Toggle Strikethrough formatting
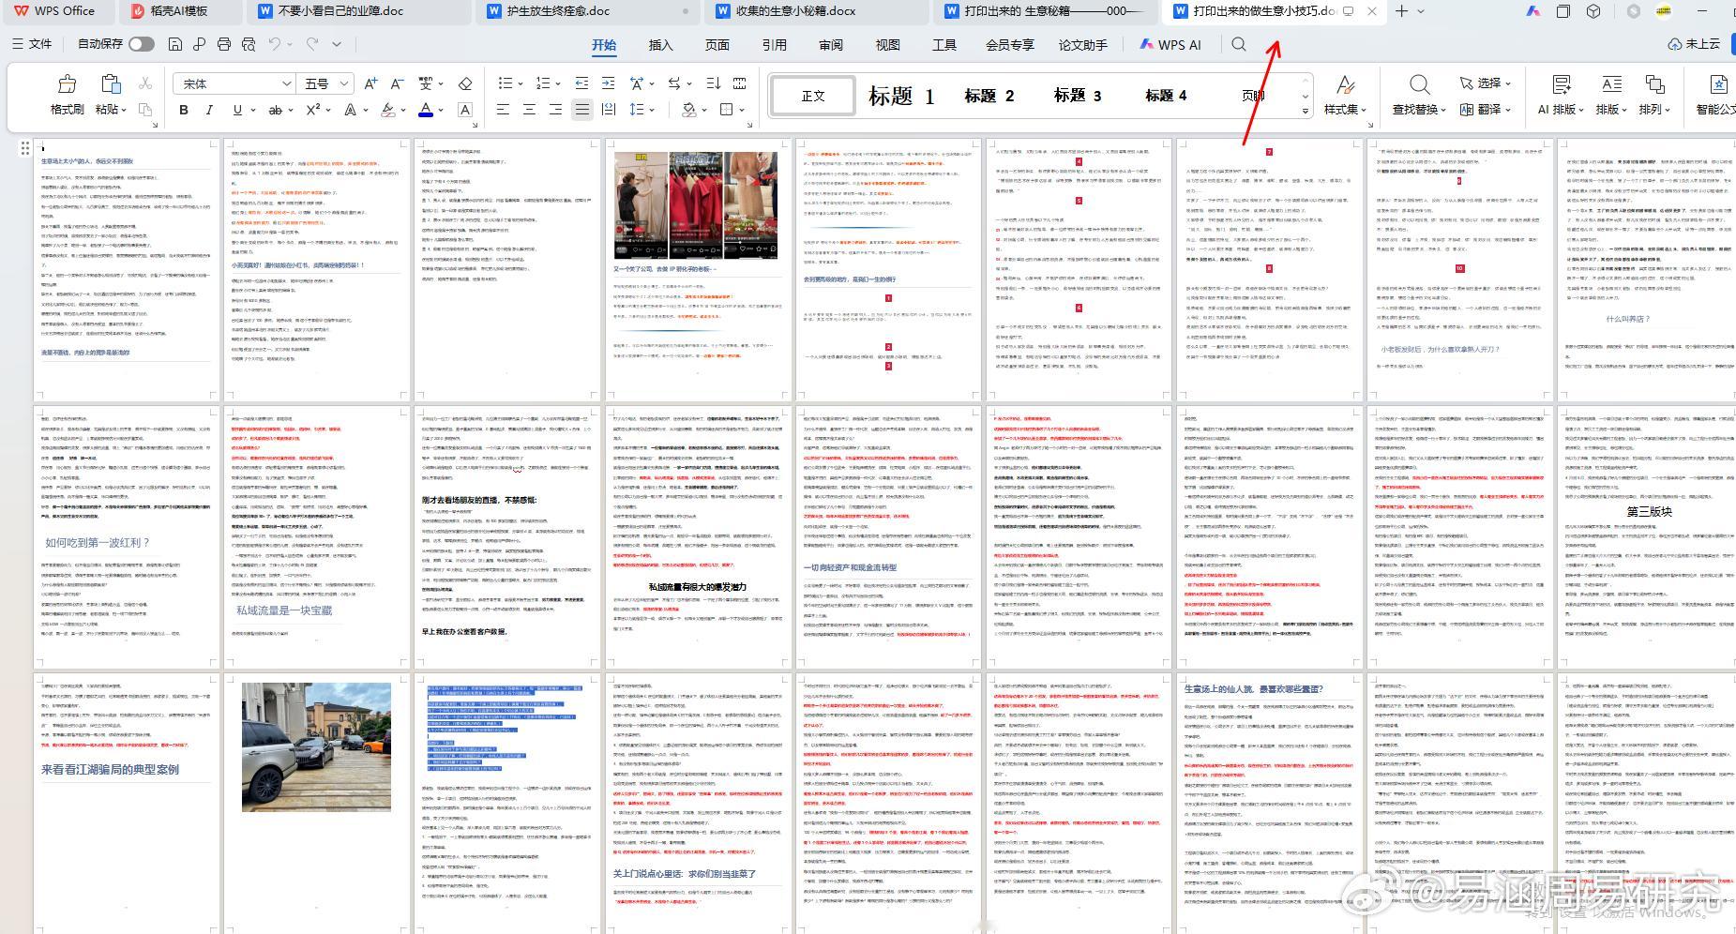 pos(275,110)
